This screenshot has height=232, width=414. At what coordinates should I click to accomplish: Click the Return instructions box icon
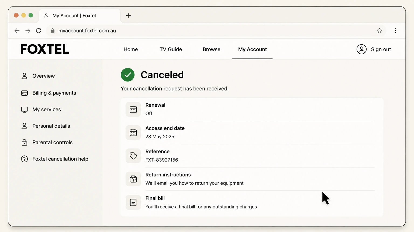(133, 179)
